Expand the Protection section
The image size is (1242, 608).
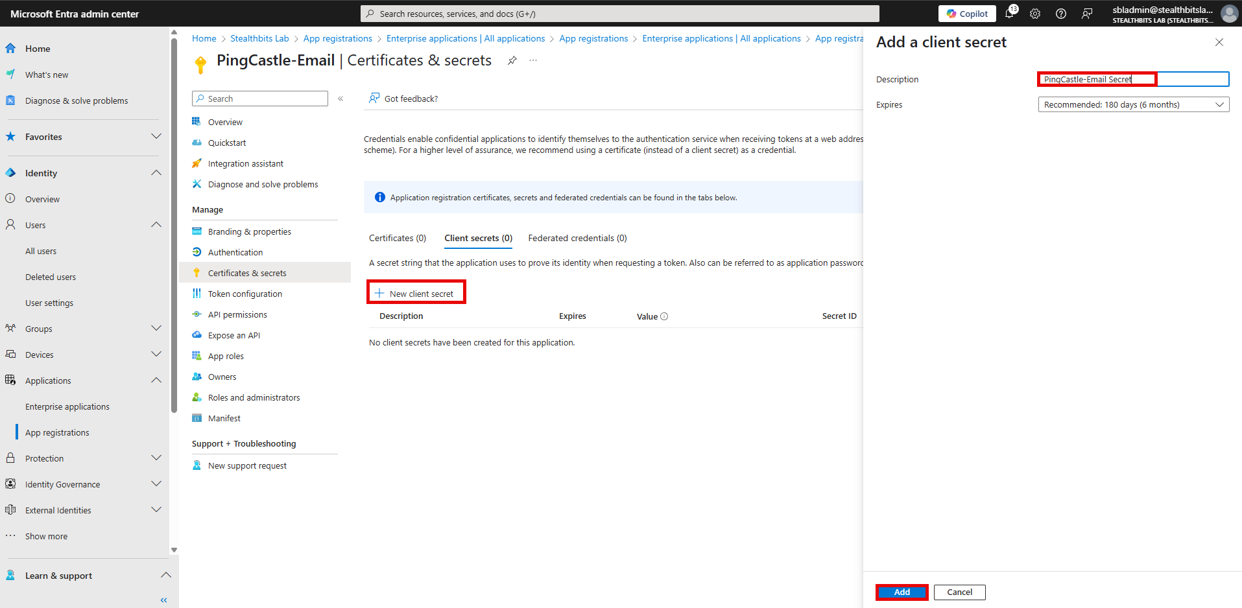156,458
